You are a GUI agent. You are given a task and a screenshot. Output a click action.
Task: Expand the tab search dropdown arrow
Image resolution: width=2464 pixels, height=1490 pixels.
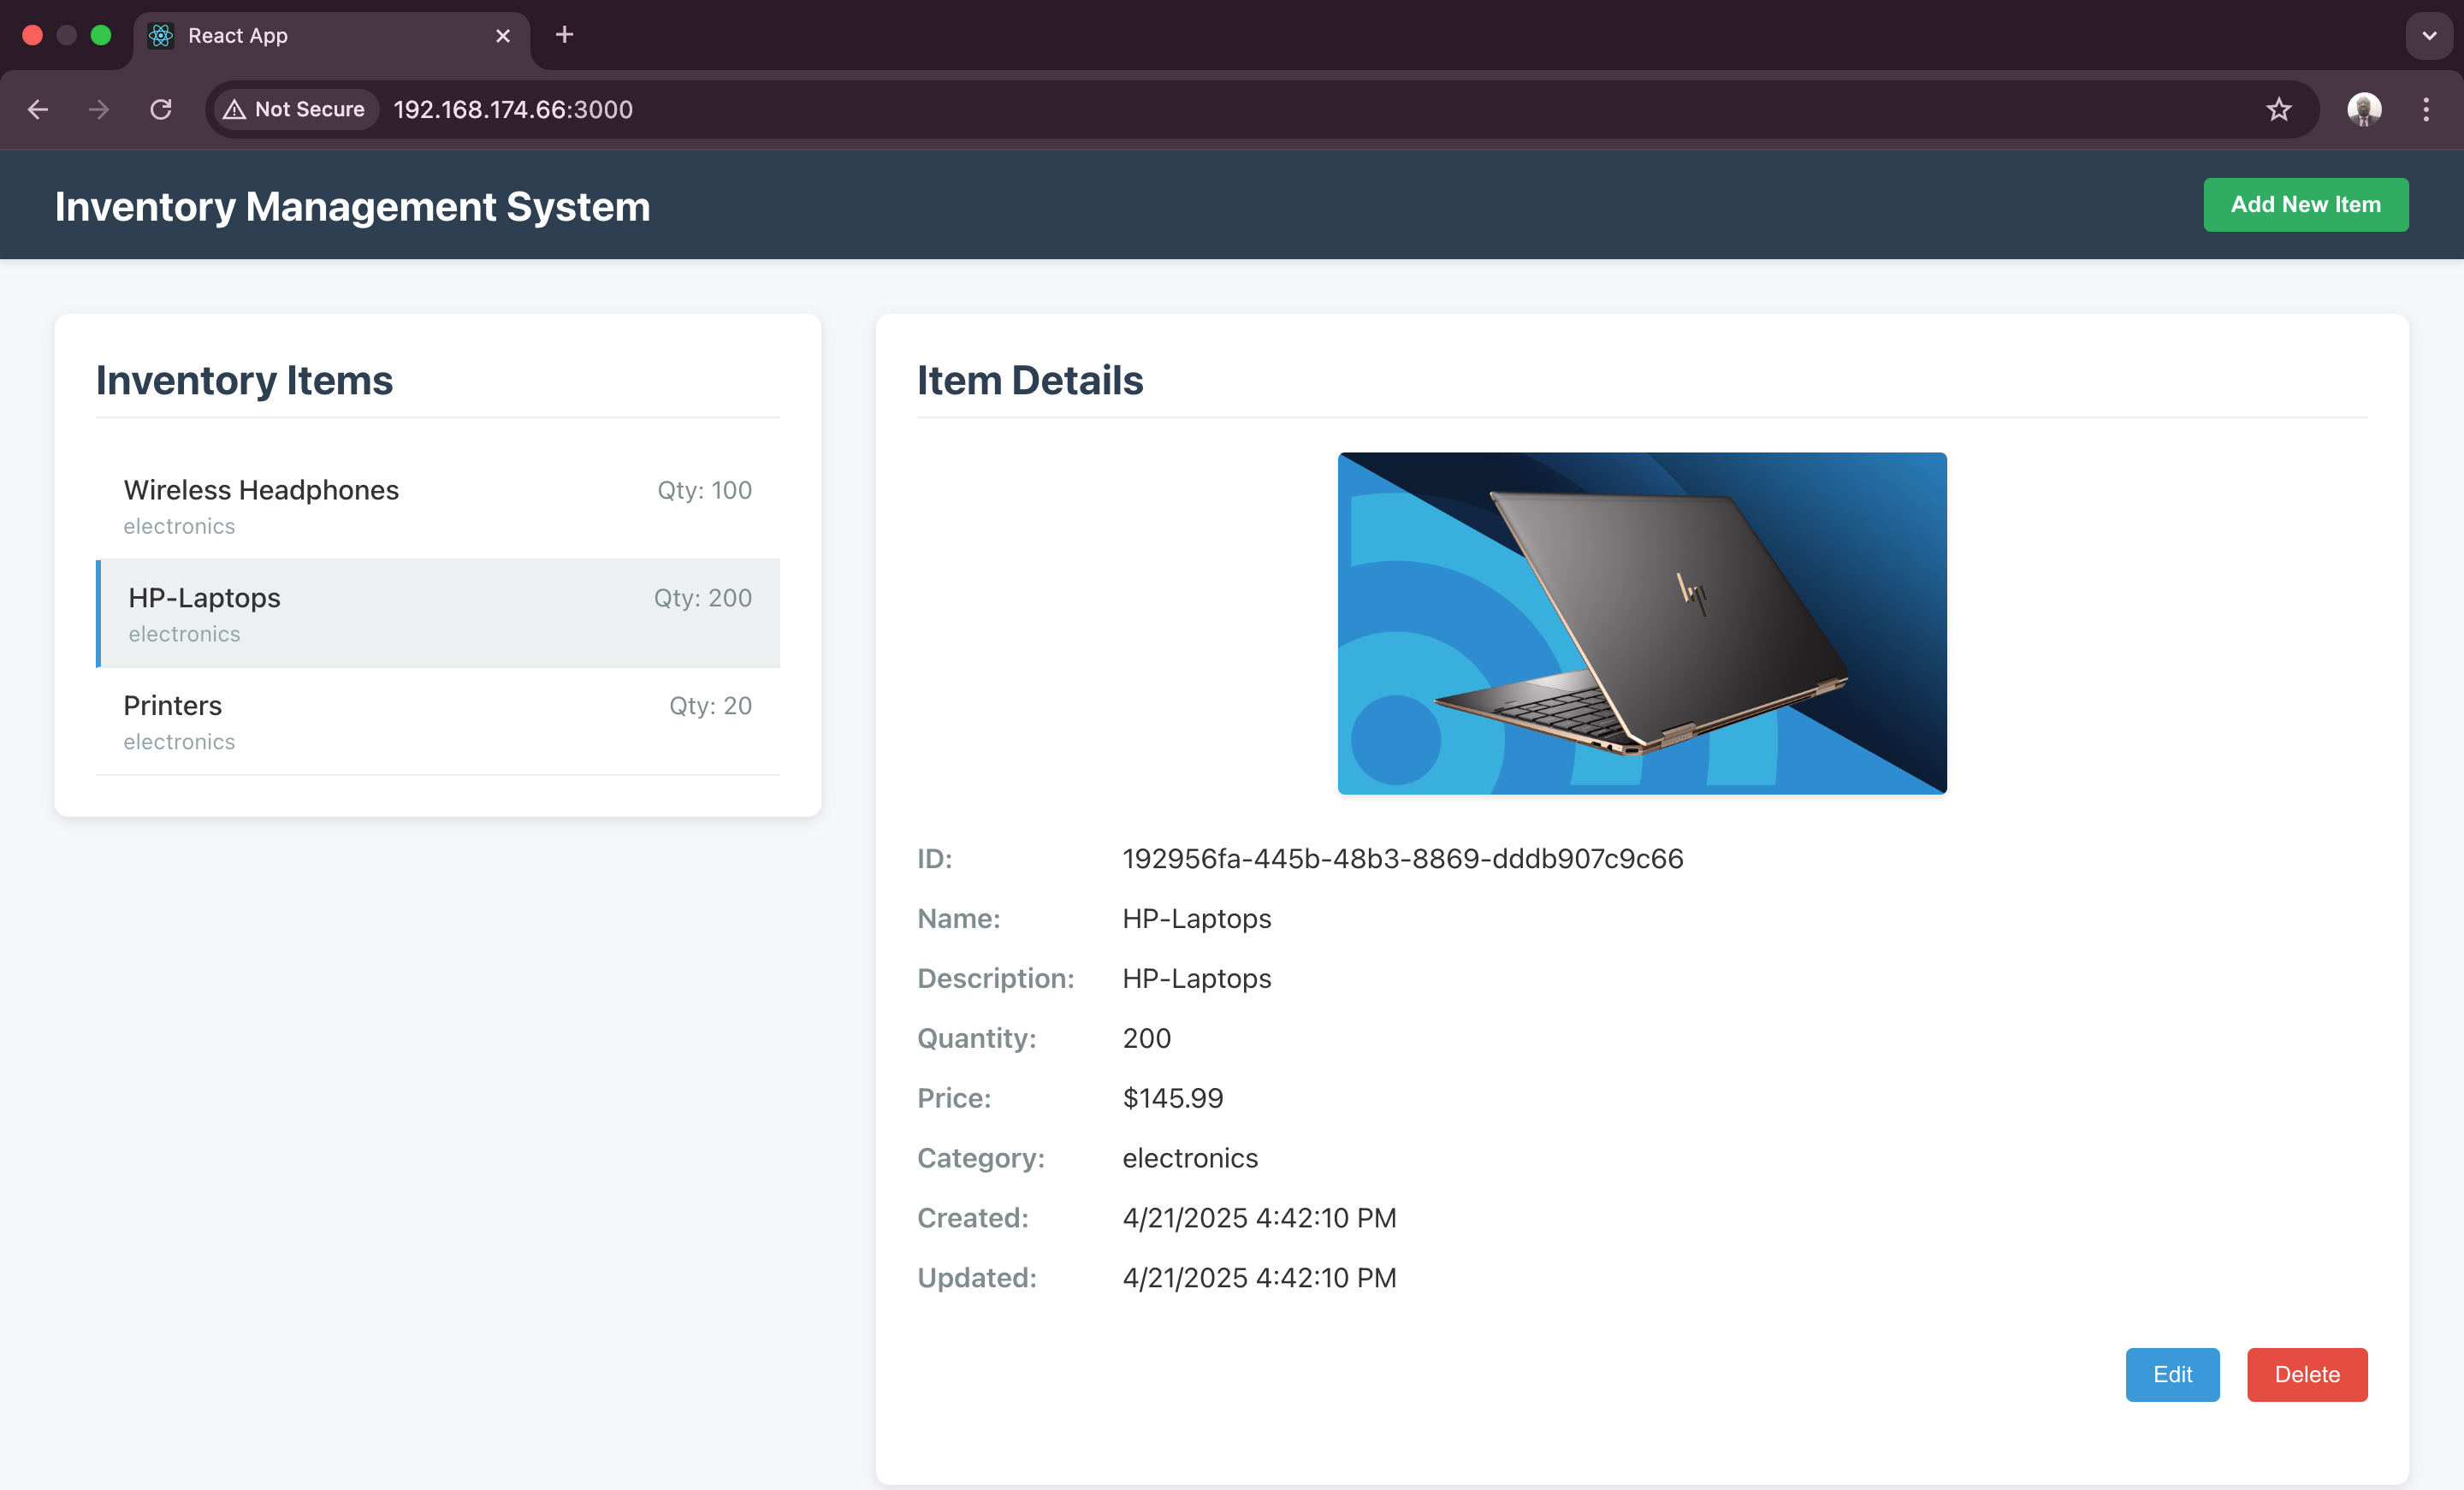pyautogui.click(x=2429, y=36)
